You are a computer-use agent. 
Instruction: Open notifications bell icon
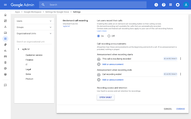pyautogui.click(x=178, y=5)
